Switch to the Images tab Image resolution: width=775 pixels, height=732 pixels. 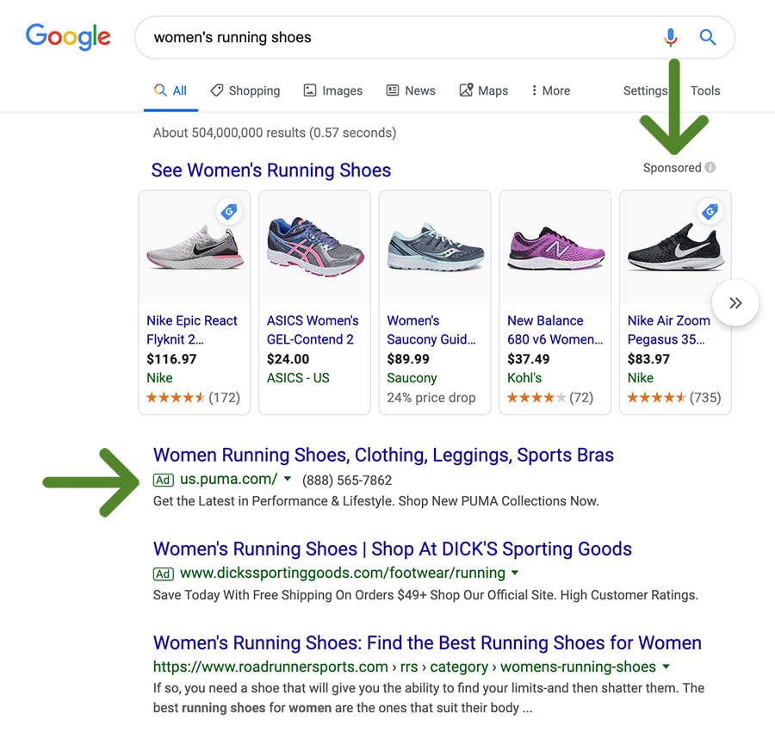(x=332, y=90)
